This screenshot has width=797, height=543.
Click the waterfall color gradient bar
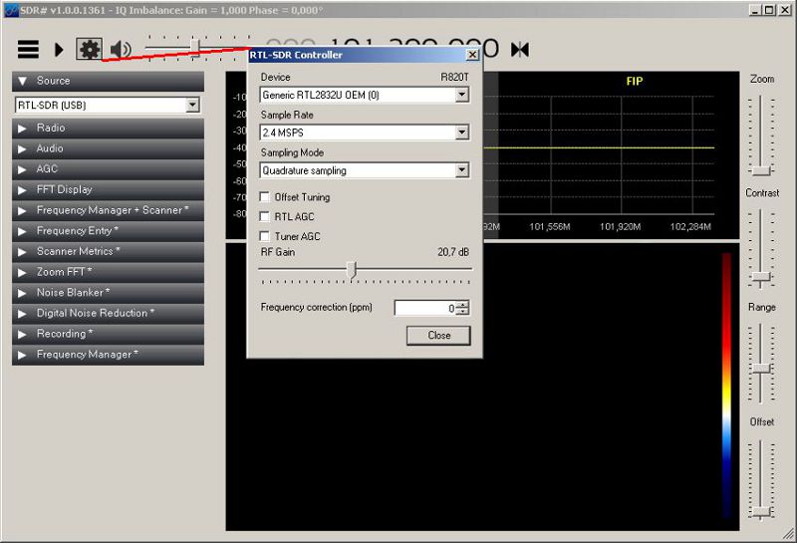tap(727, 387)
